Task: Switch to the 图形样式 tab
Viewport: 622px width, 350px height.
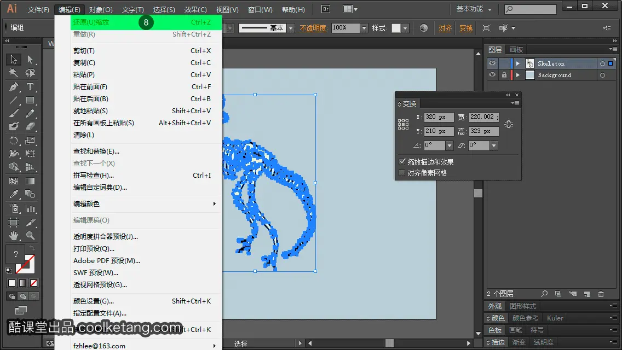Action: click(523, 306)
